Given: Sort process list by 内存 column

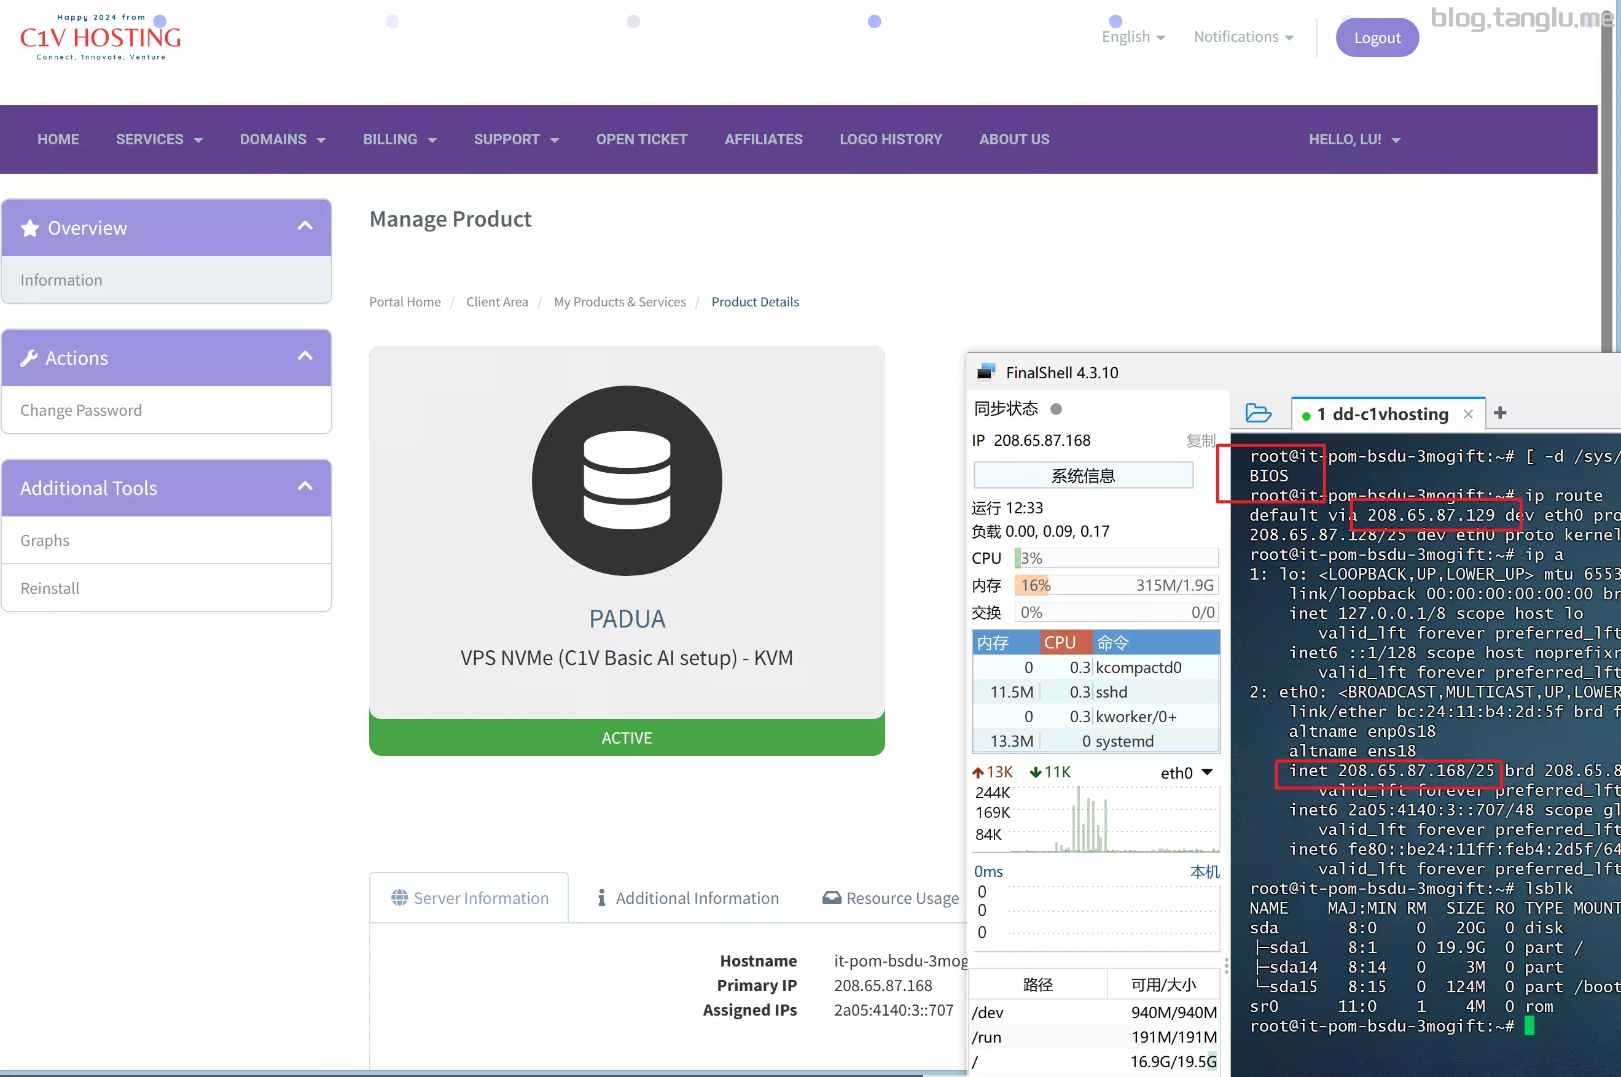Looking at the screenshot, I should pyautogui.click(x=1006, y=643).
